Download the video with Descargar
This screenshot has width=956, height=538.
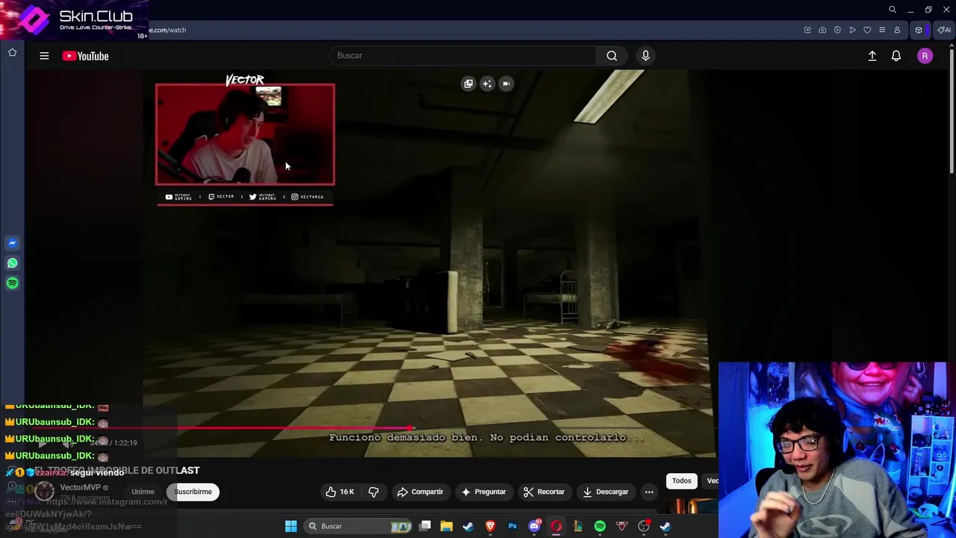(606, 492)
